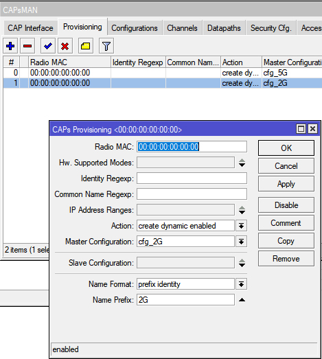This screenshot has width=322, height=359.
Task: Open the Datapaths tab
Action: point(224,28)
